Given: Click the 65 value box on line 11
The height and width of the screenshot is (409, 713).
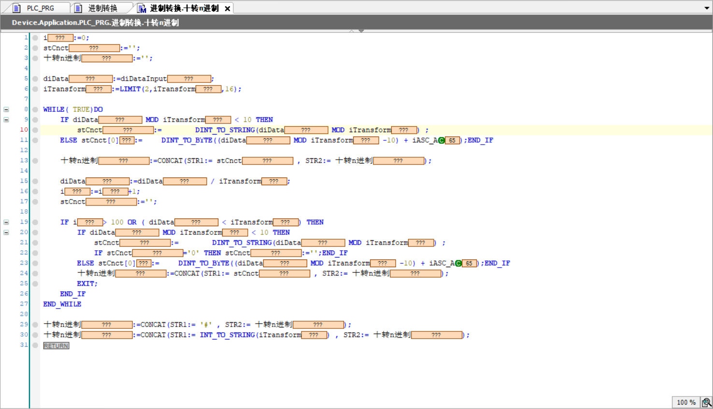Looking at the screenshot, I should (x=453, y=140).
